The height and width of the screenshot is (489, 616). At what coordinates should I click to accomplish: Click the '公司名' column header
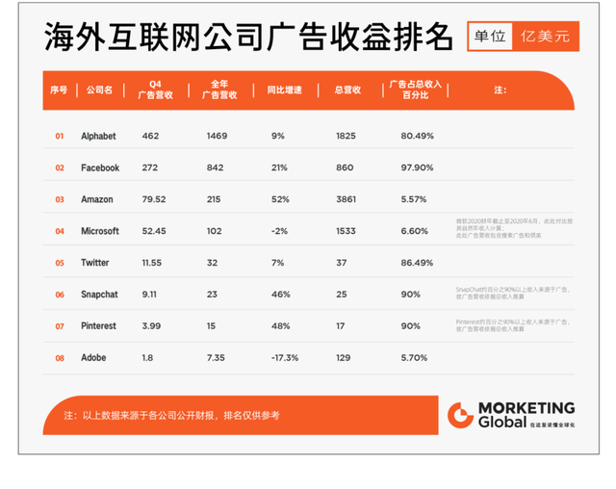[99, 90]
